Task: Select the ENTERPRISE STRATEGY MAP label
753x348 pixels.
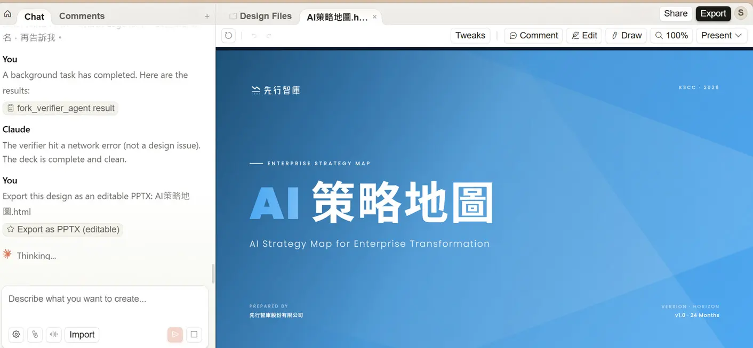Action: 319,164
